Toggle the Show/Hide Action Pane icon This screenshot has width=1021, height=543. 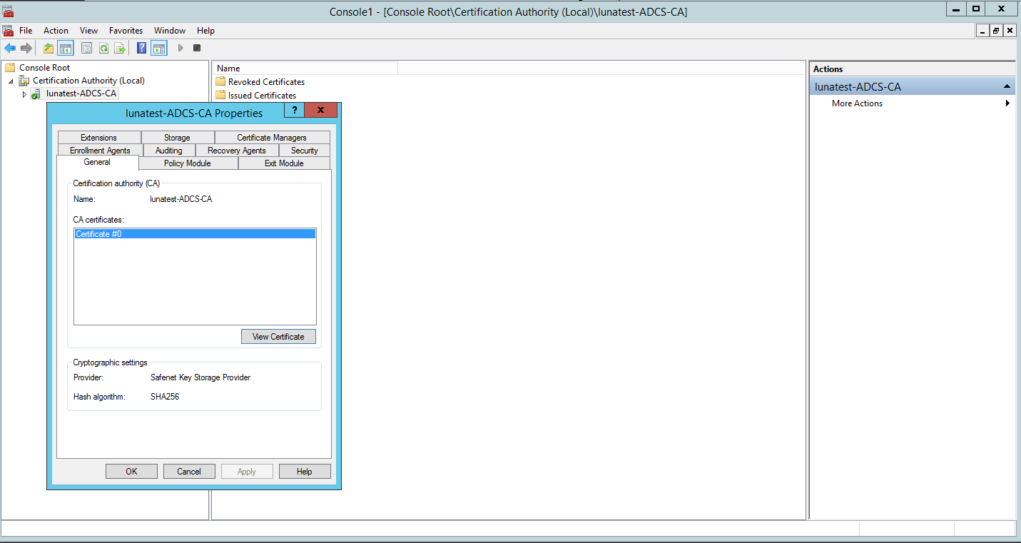159,48
